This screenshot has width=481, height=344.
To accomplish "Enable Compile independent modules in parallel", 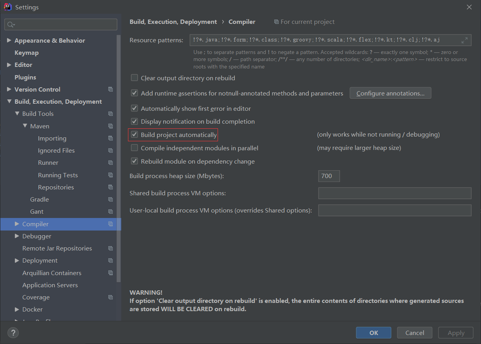I will coord(134,148).
